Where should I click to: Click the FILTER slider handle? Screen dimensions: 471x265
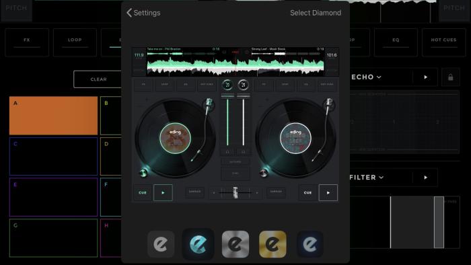click(439, 222)
